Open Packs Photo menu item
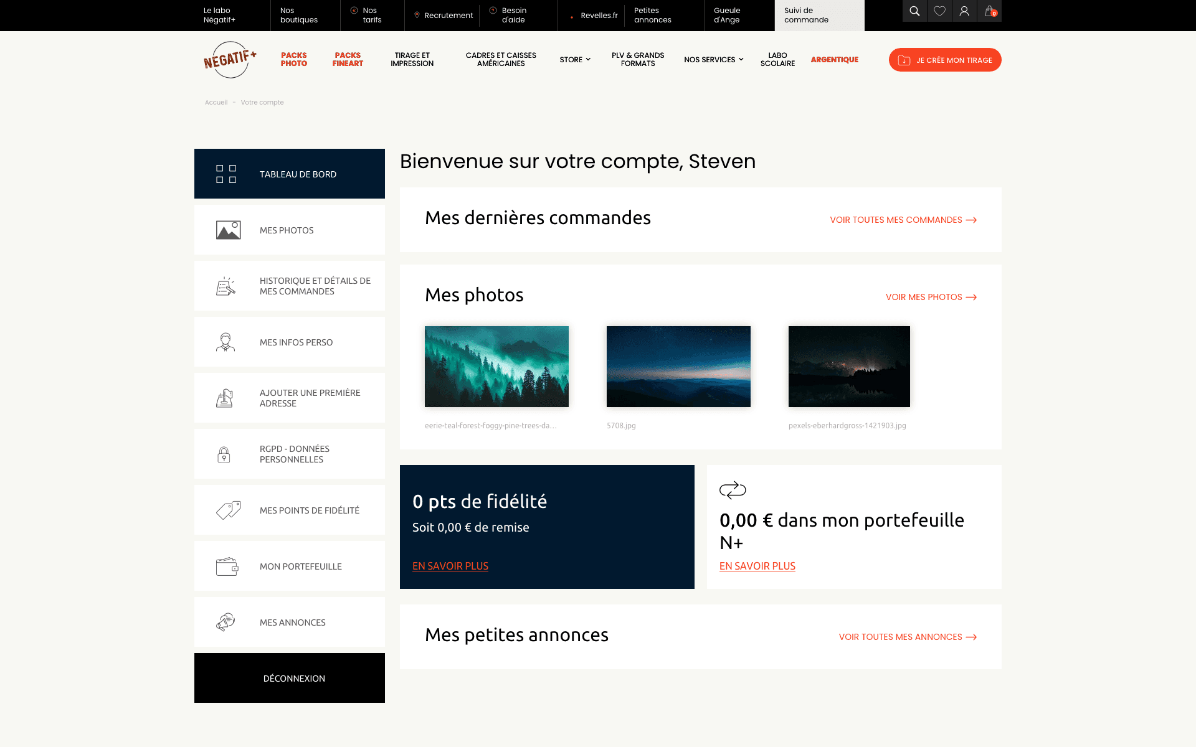The width and height of the screenshot is (1196, 747). click(x=293, y=60)
